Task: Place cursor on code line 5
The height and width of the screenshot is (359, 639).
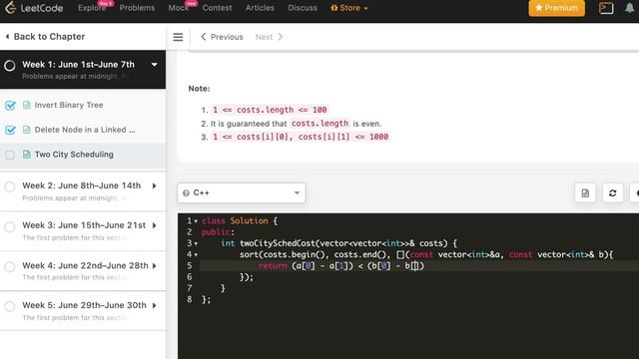Action: (419, 266)
